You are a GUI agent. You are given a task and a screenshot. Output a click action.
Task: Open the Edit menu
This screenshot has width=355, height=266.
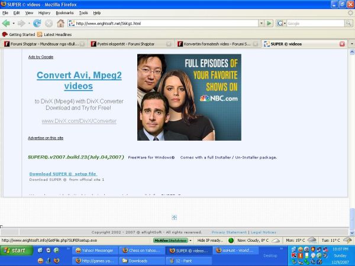(x=17, y=13)
